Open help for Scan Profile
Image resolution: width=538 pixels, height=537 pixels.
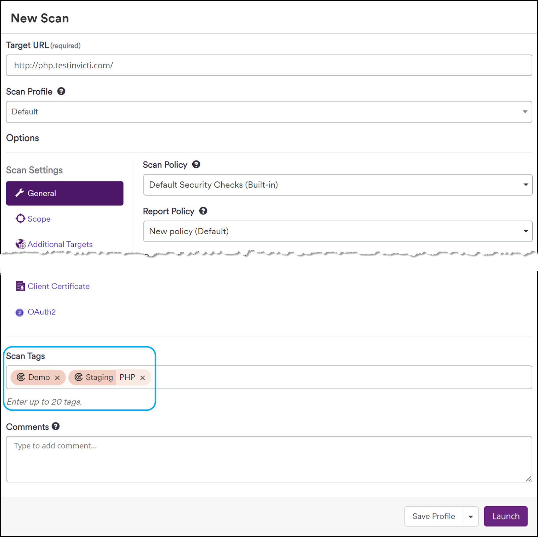click(61, 91)
